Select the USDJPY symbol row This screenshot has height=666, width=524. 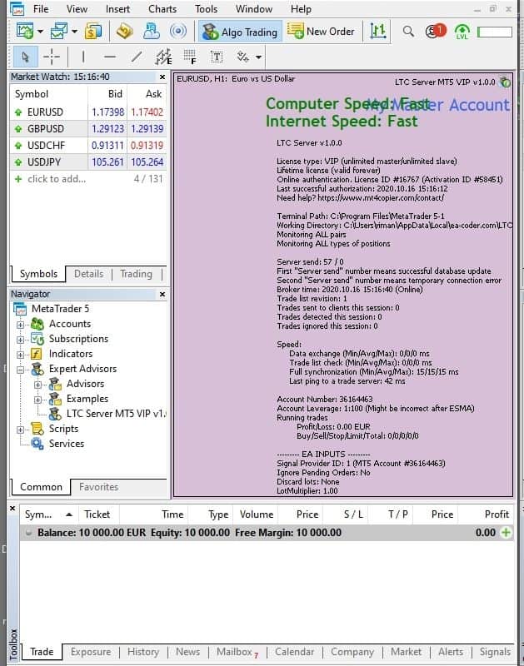[89, 162]
